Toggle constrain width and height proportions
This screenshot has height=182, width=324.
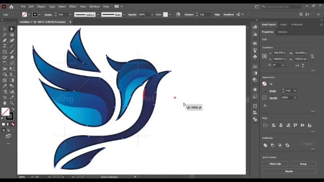click(312, 56)
